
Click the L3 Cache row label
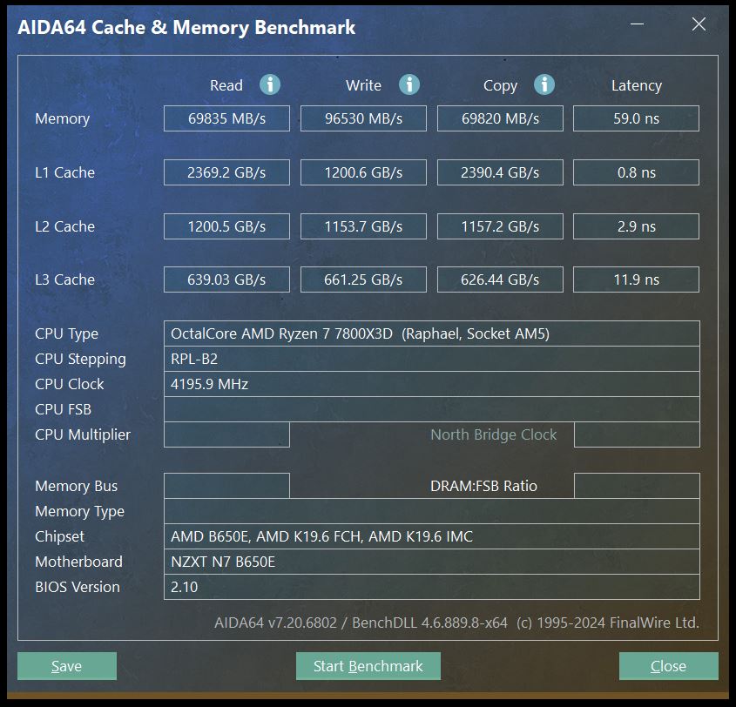(x=64, y=280)
